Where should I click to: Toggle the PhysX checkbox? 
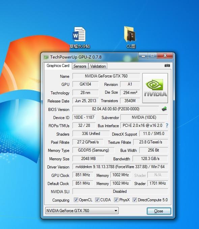tap(116, 200)
